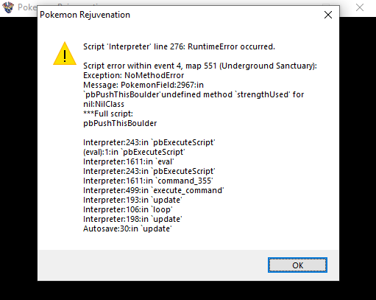The width and height of the screenshot is (376, 300).
Task: Click the "undefined method `strengthUsed' for" line
Action: [x=194, y=94]
